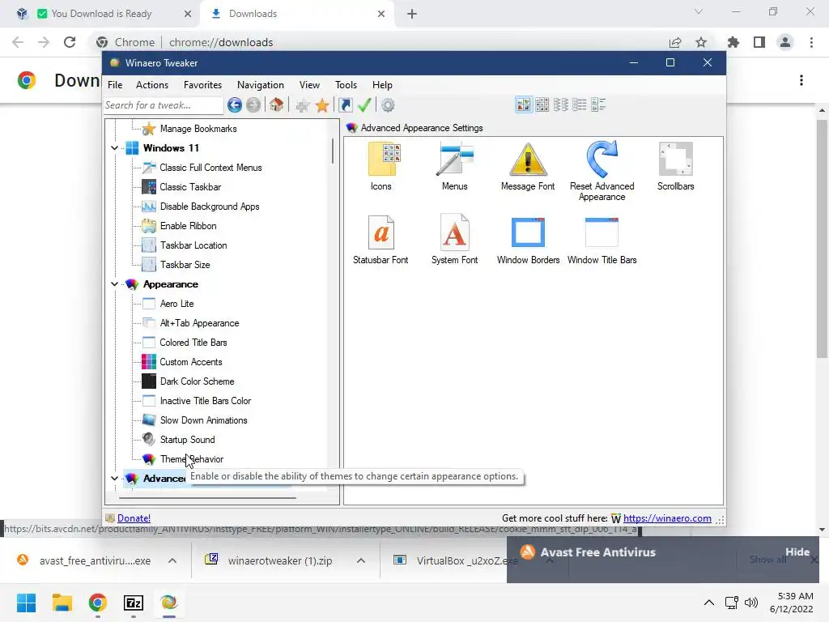The width and height of the screenshot is (829, 622).
Task: Open options arrow for winaerotweaker zip download
Action: (361, 560)
